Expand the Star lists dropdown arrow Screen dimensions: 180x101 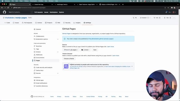click(174, 18)
